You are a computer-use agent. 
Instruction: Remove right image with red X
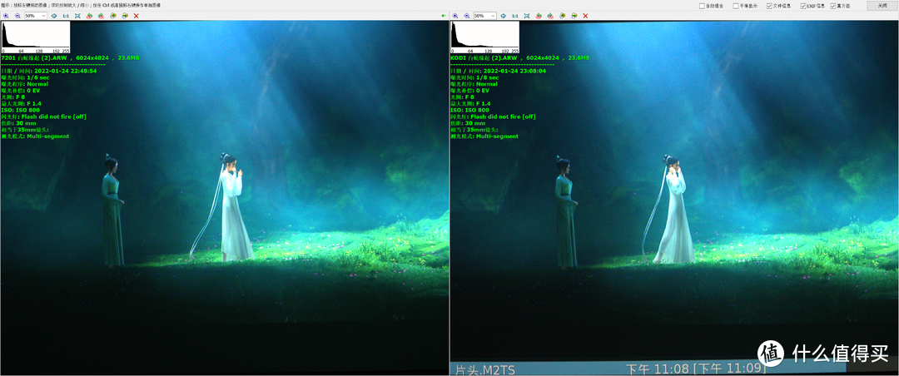click(x=585, y=16)
